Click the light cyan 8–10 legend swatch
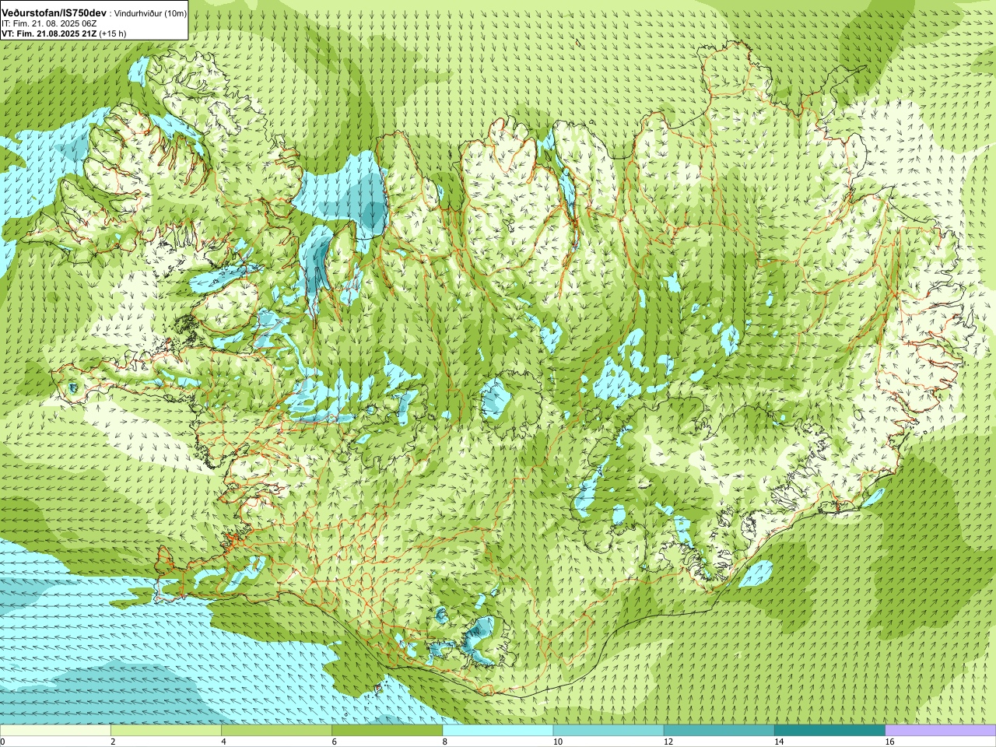Screen dimensions: 996x747 [x=498, y=731]
